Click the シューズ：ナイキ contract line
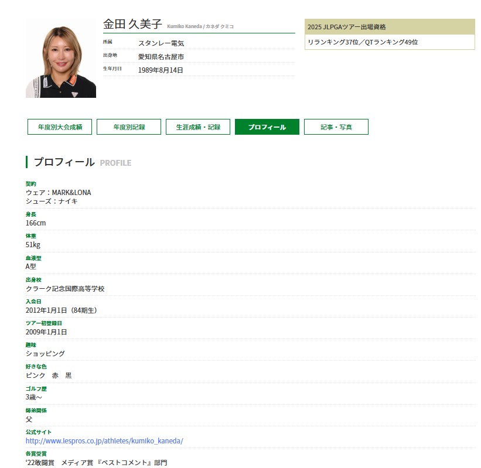This screenshot has width=481, height=468. pyautogui.click(x=52, y=201)
